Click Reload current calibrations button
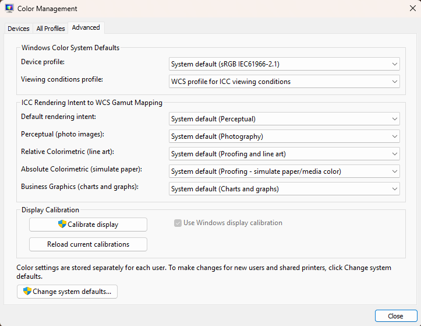Screen dimensions: 421x326 [88, 244]
